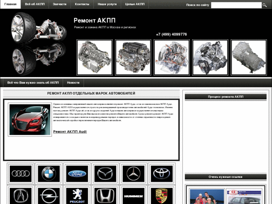
Task: Click the Процесс ремонта АКПП heading
Action: point(226,97)
